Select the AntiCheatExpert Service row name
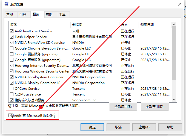The width and height of the screenshot is (186, 136). pyautogui.click(x=34, y=31)
